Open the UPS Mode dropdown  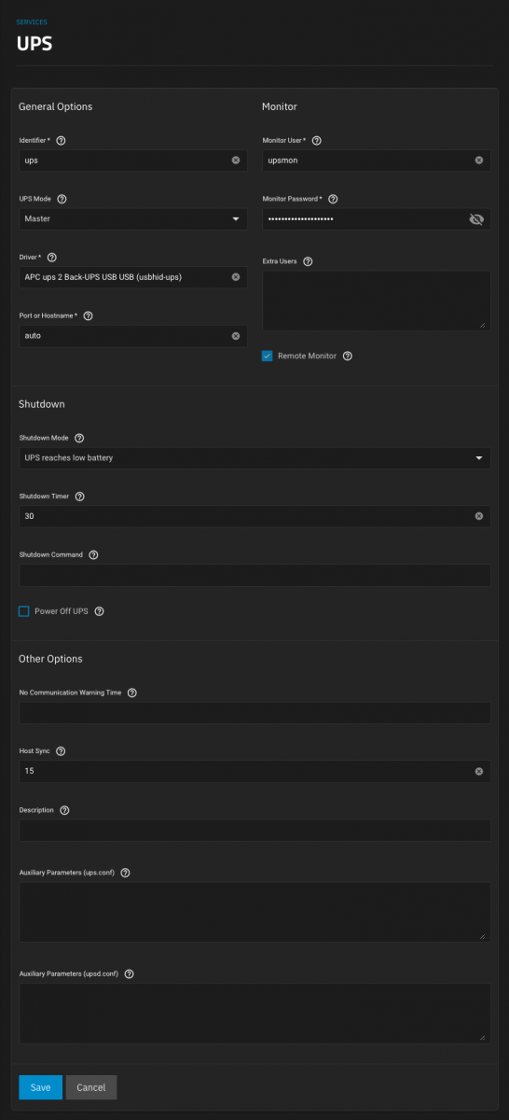click(x=133, y=218)
